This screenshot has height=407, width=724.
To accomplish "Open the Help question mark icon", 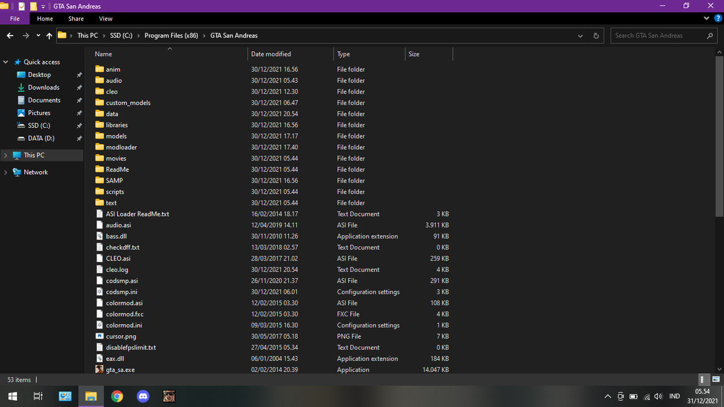I will (x=718, y=18).
